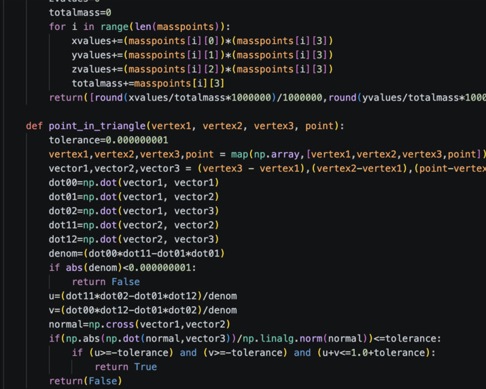Click the 'u=(dot11*dot02-dot01*dot12)/denom' line
The height and width of the screenshot is (389, 486).
point(143,296)
